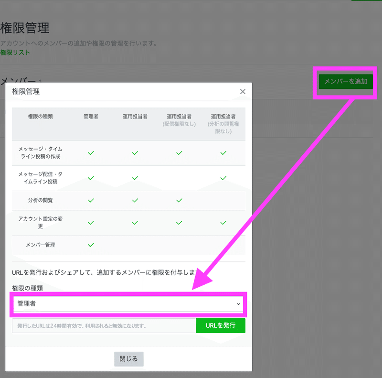Click 運用担当者 checkmark in 分析の閲覧 row
This screenshot has height=378, width=382.
[135, 200]
